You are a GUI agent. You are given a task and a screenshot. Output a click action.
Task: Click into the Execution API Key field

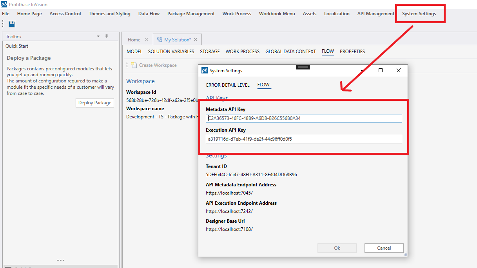(x=304, y=139)
